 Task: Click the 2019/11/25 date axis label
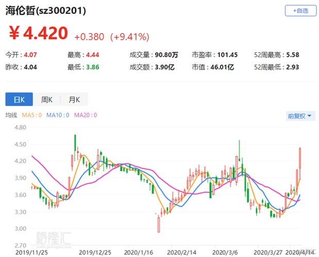[x=31, y=252]
